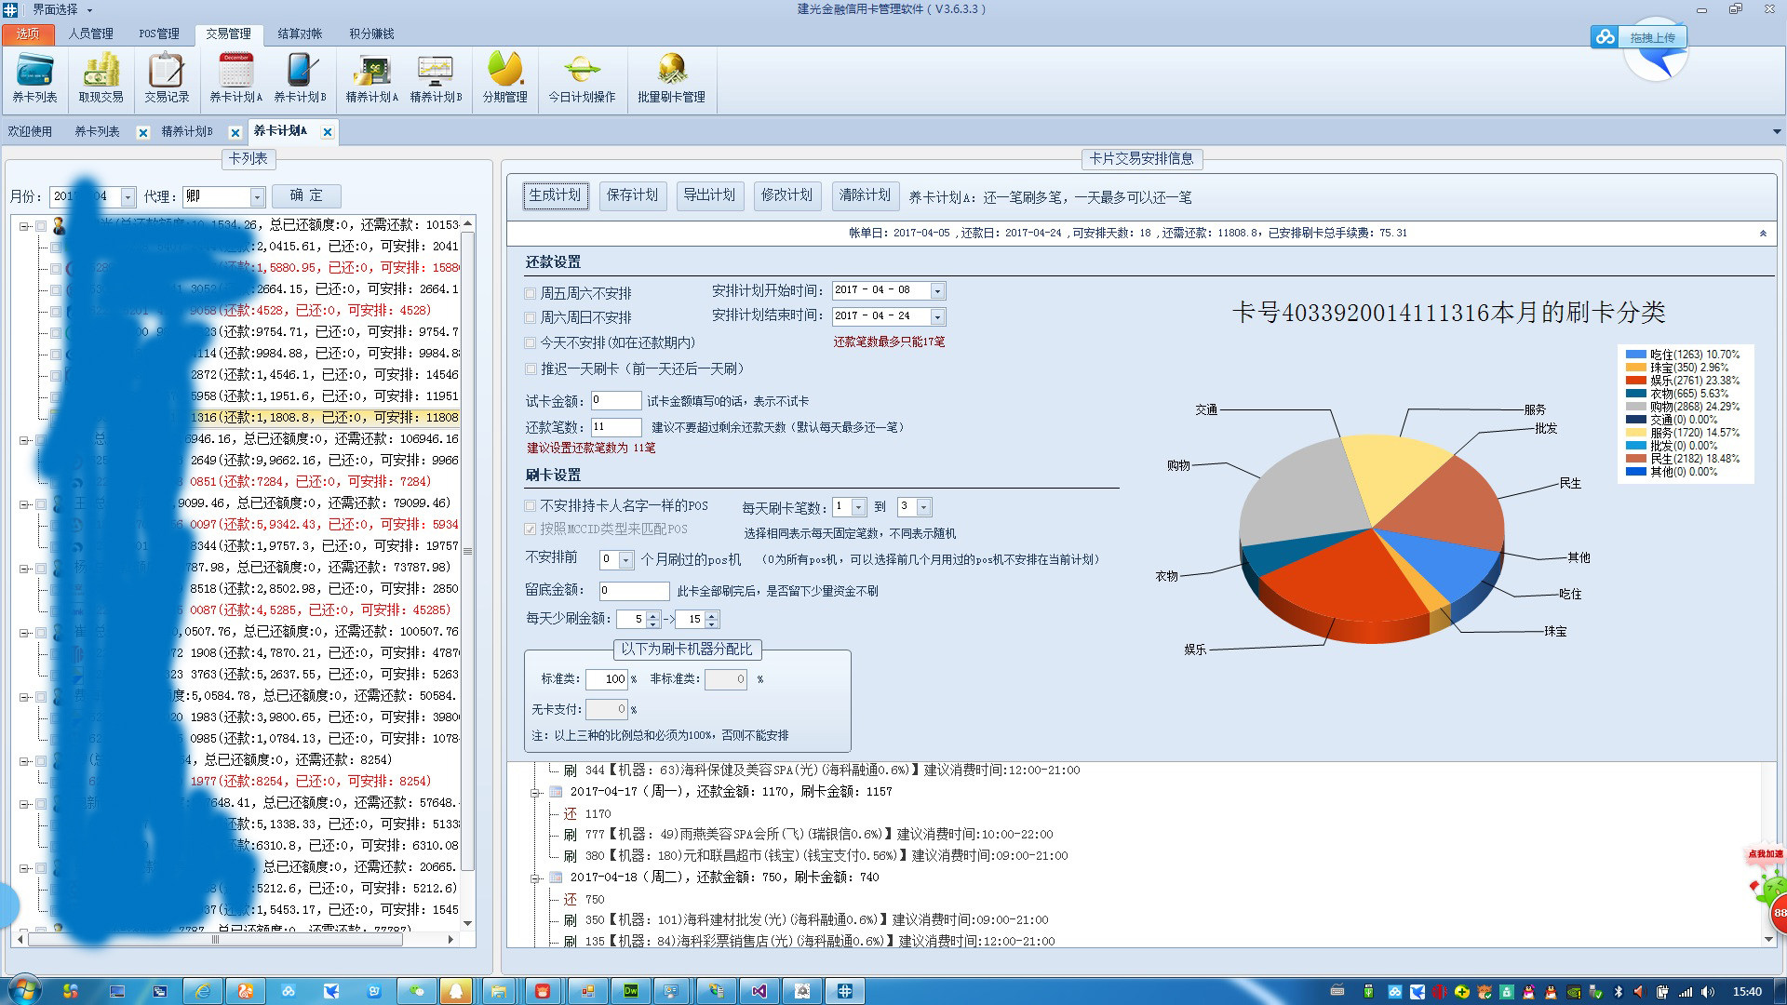1787x1005 pixels.
Task: Open Visual Studio from the taskbar
Action: pyautogui.click(x=759, y=991)
